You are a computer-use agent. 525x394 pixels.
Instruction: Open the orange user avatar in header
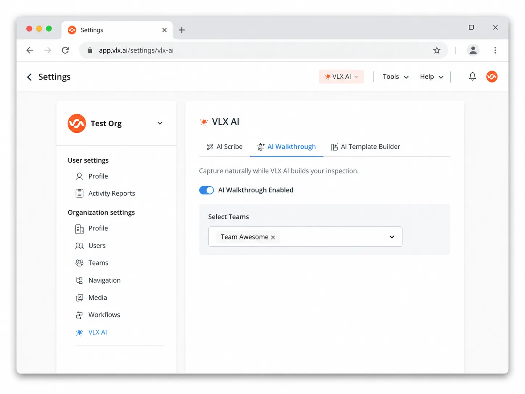(492, 77)
